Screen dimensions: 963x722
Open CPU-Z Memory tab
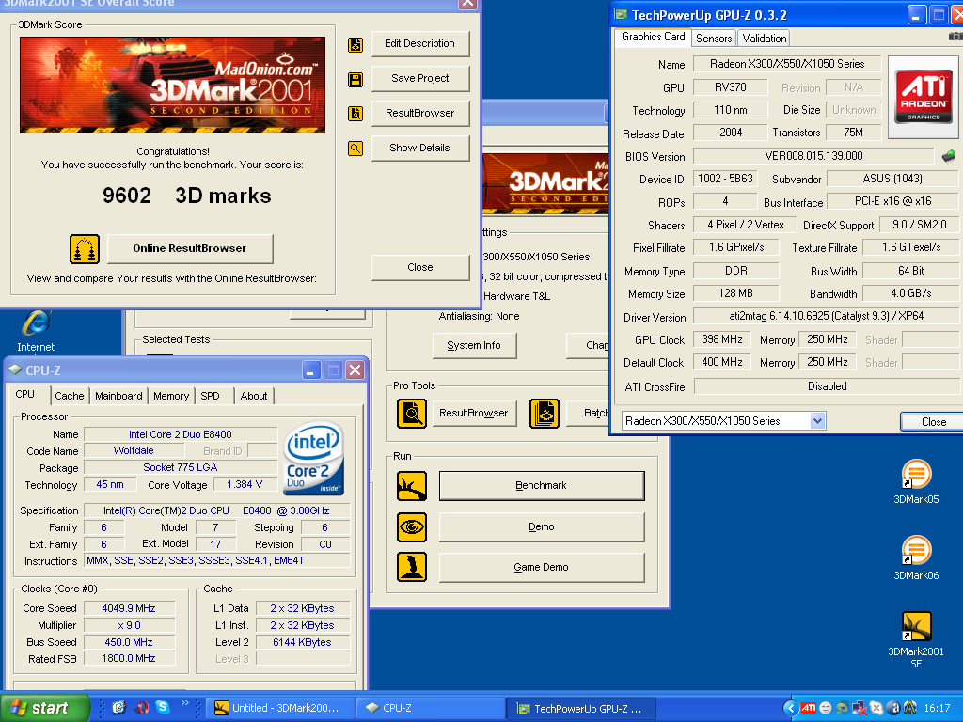point(171,396)
